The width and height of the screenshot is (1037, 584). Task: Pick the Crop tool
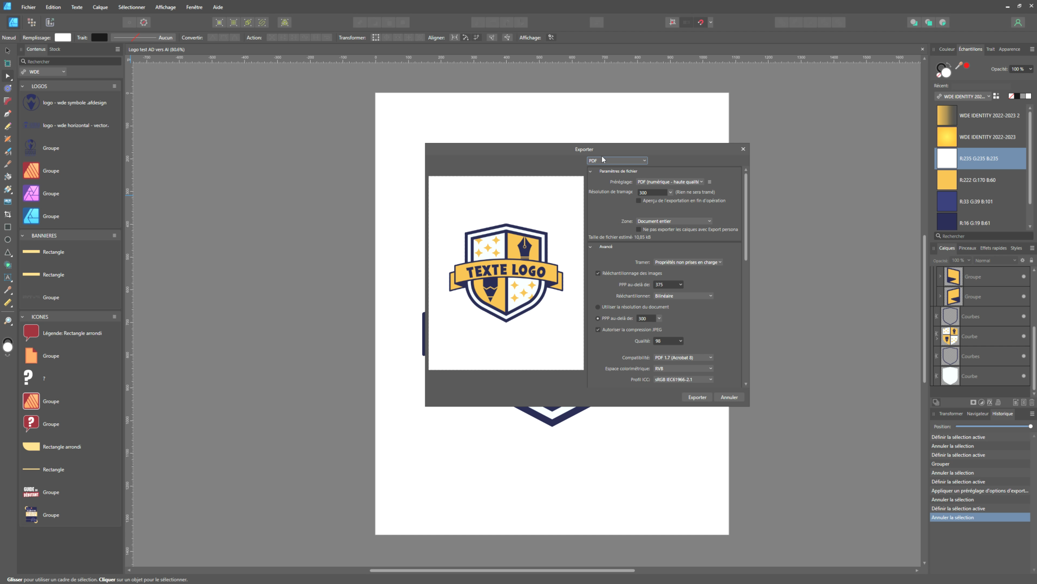[8, 214]
